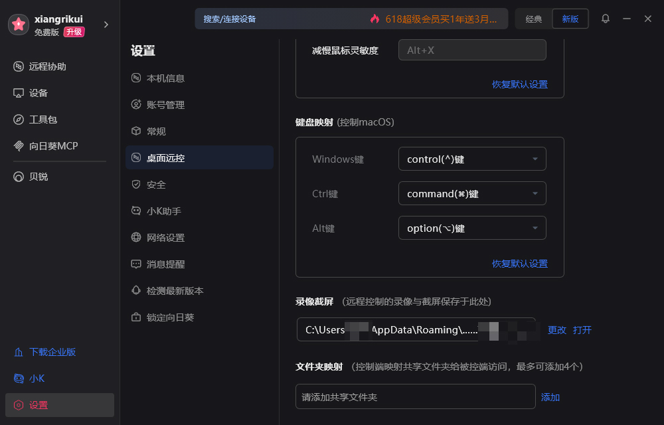Click the 键盘映射 heading
The width and height of the screenshot is (664, 425).
click(314, 122)
